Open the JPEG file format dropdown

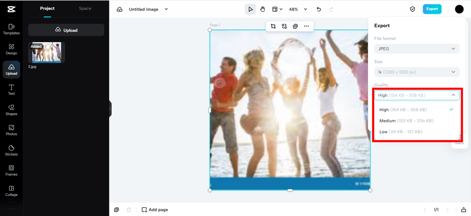pos(417,48)
